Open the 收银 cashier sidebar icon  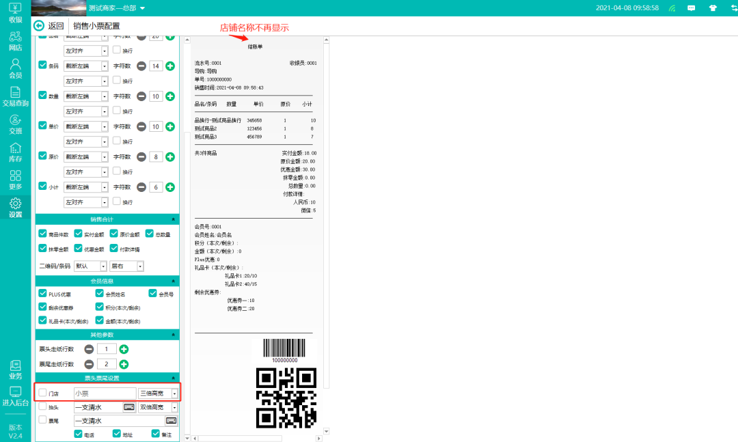pyautogui.click(x=15, y=12)
